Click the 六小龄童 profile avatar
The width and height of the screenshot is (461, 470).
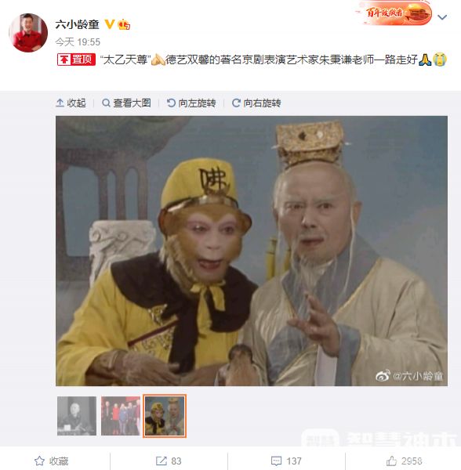point(28,33)
